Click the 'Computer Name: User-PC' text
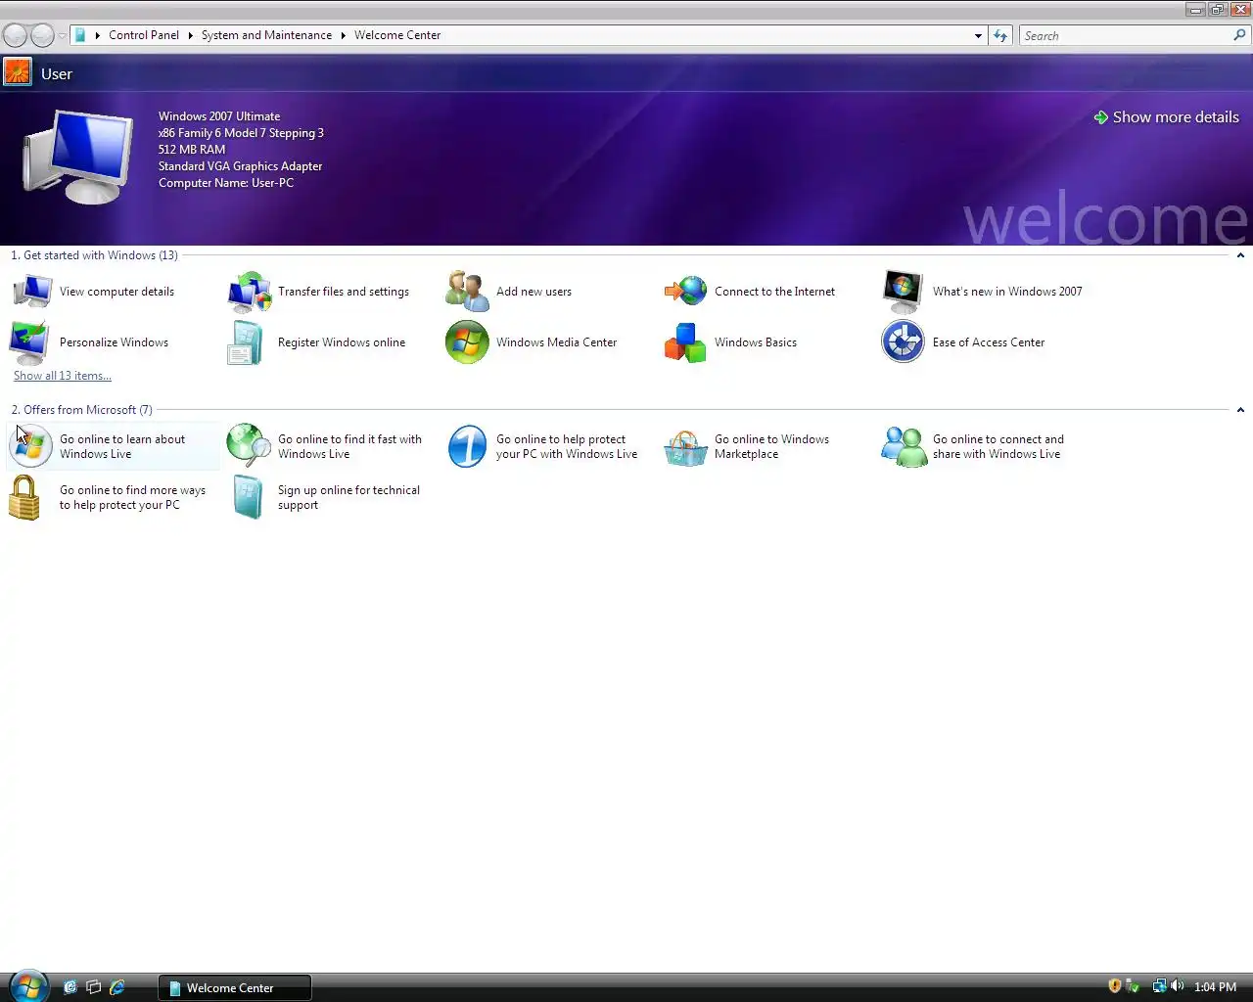The height and width of the screenshot is (1002, 1253). pyautogui.click(x=226, y=183)
